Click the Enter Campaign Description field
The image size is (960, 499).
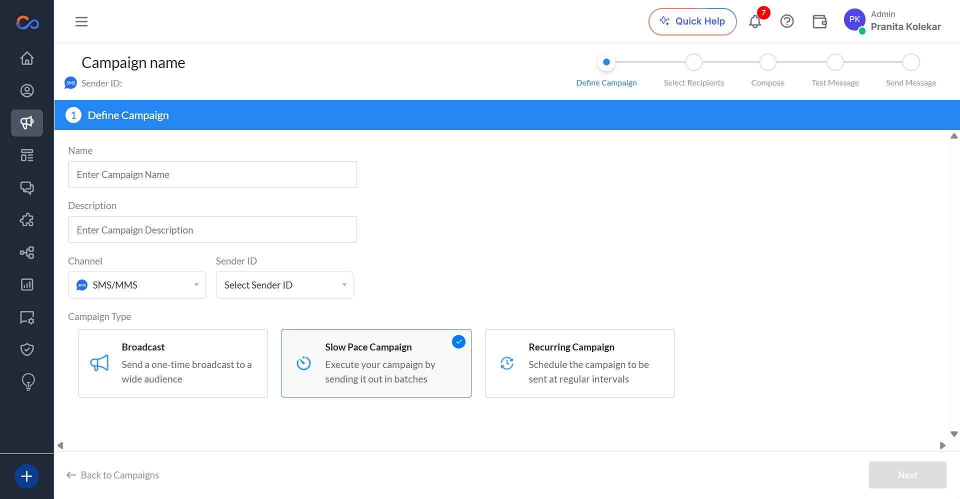[x=212, y=229]
